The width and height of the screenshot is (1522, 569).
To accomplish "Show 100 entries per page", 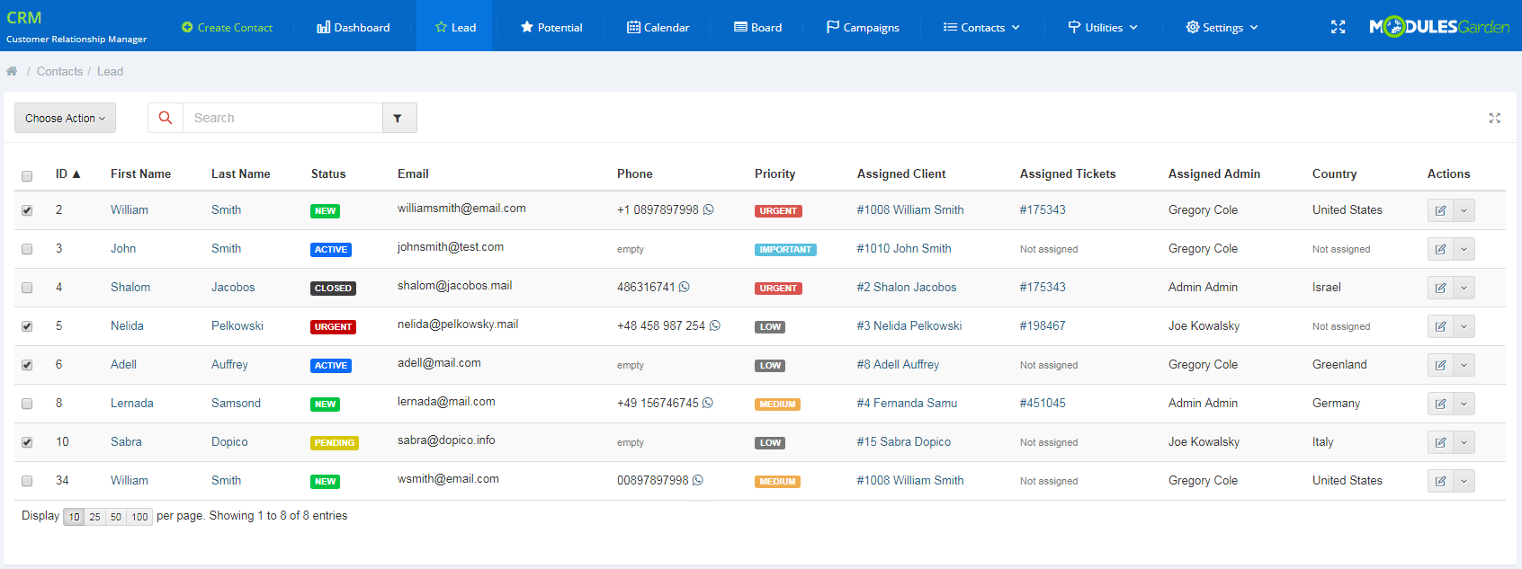I will pyautogui.click(x=139, y=517).
